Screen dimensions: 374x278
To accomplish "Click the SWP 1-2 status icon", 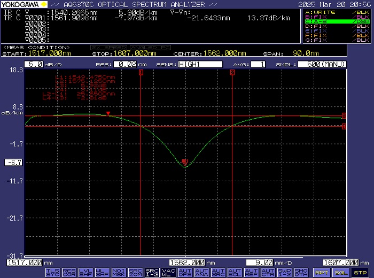I will click(284, 272).
